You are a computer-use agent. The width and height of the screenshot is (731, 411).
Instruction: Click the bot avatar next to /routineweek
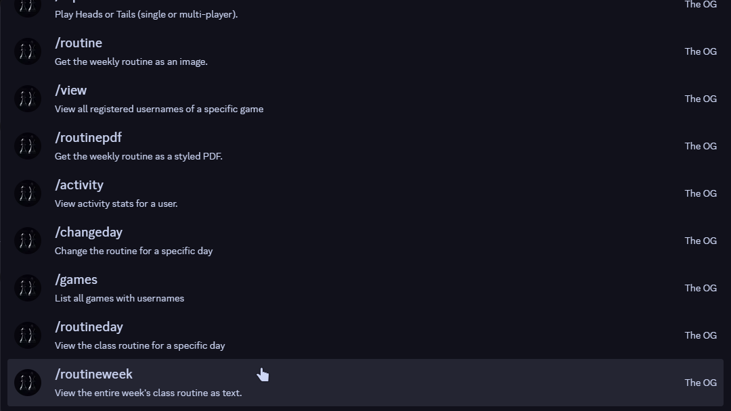[27, 383]
